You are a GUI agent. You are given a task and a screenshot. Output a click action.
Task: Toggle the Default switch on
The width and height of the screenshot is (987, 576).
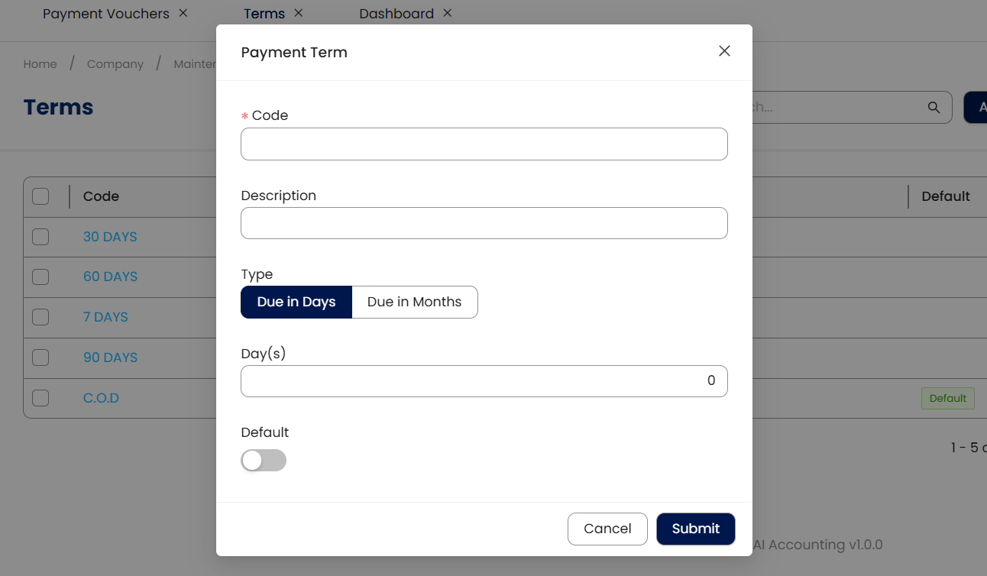pos(264,460)
